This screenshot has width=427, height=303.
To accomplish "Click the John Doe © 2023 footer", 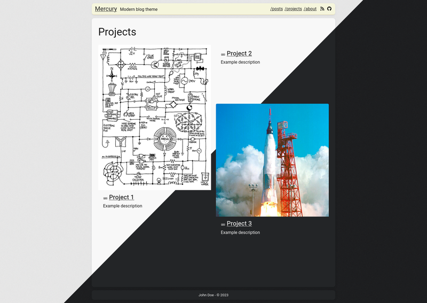I will 213,295.
